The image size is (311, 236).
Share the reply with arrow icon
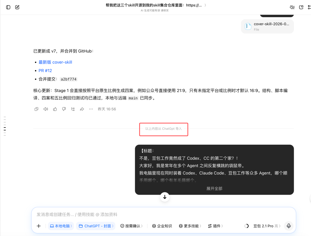click(x=82, y=109)
